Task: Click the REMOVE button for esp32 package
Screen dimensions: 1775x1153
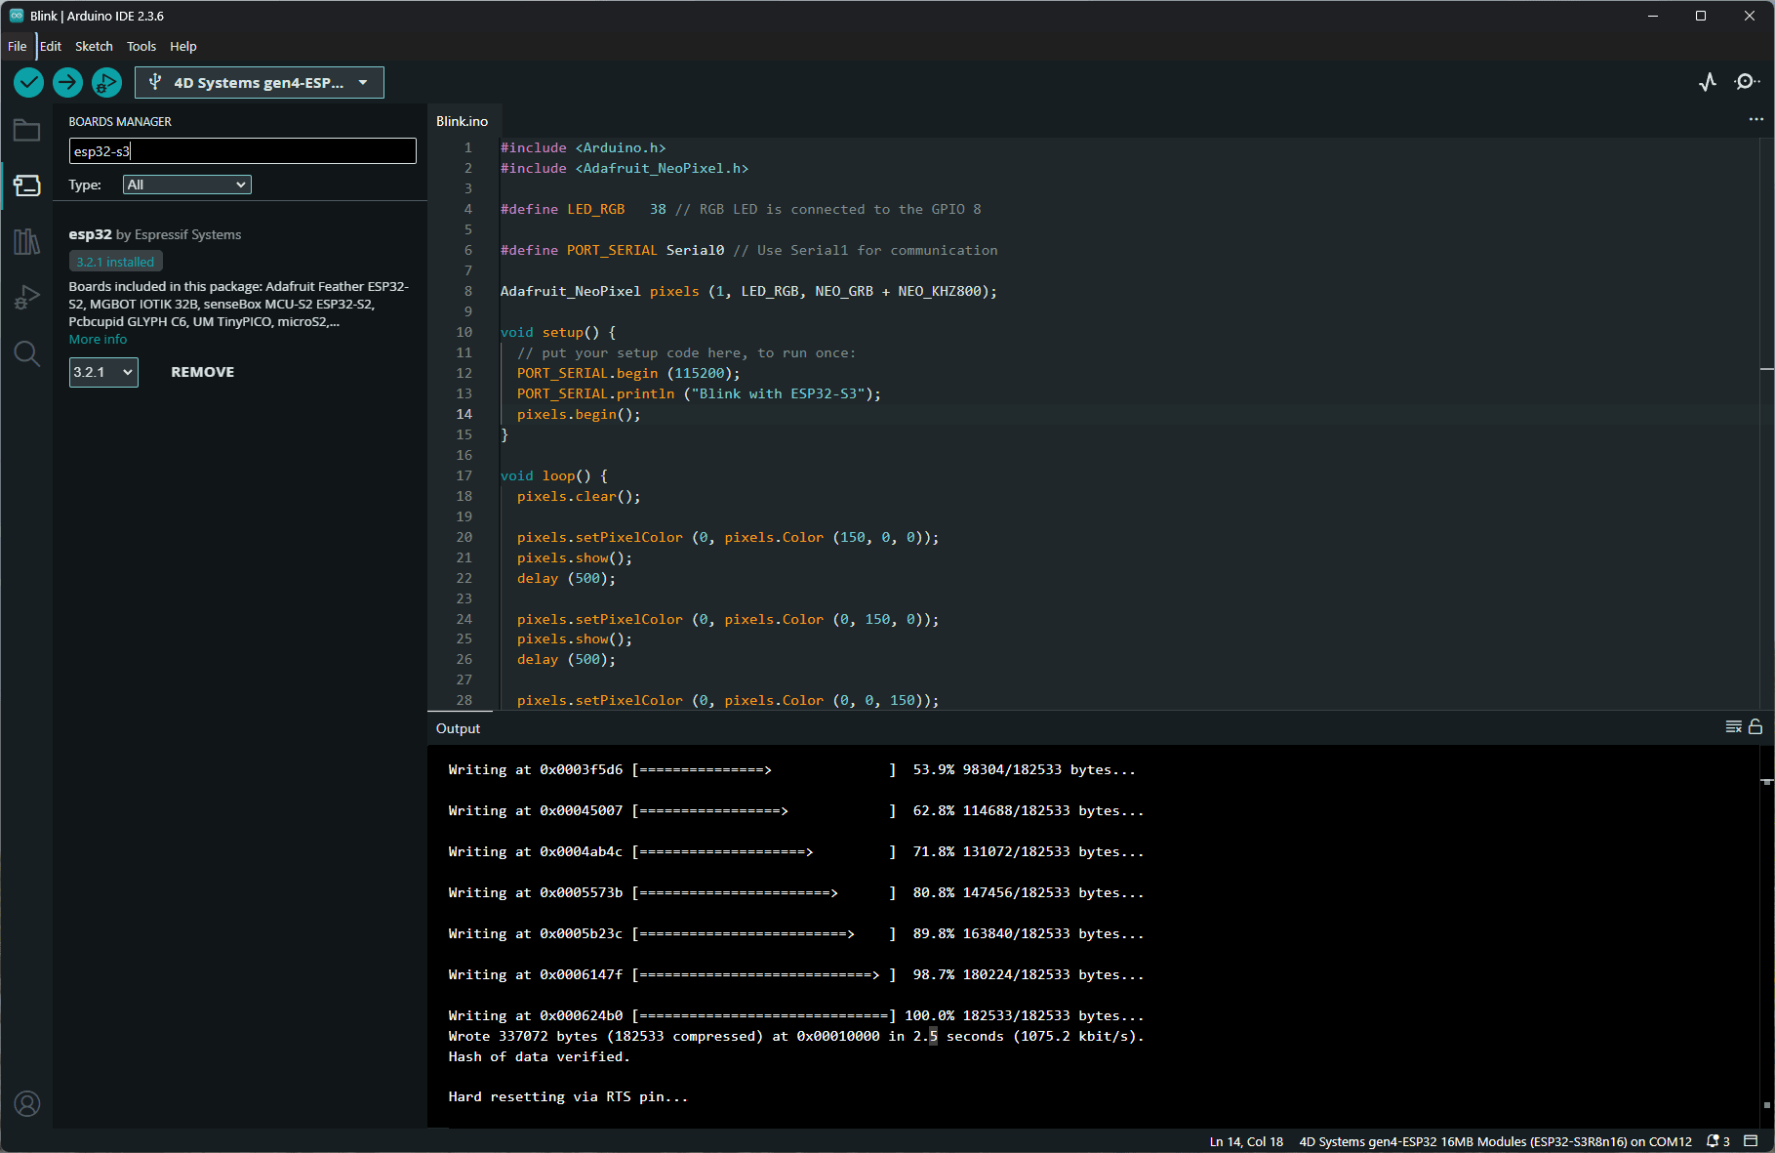Action: tap(203, 372)
